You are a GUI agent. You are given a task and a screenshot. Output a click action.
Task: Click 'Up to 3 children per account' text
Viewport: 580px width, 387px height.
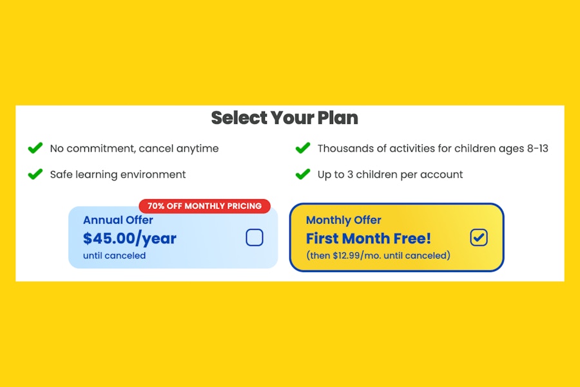coord(390,174)
